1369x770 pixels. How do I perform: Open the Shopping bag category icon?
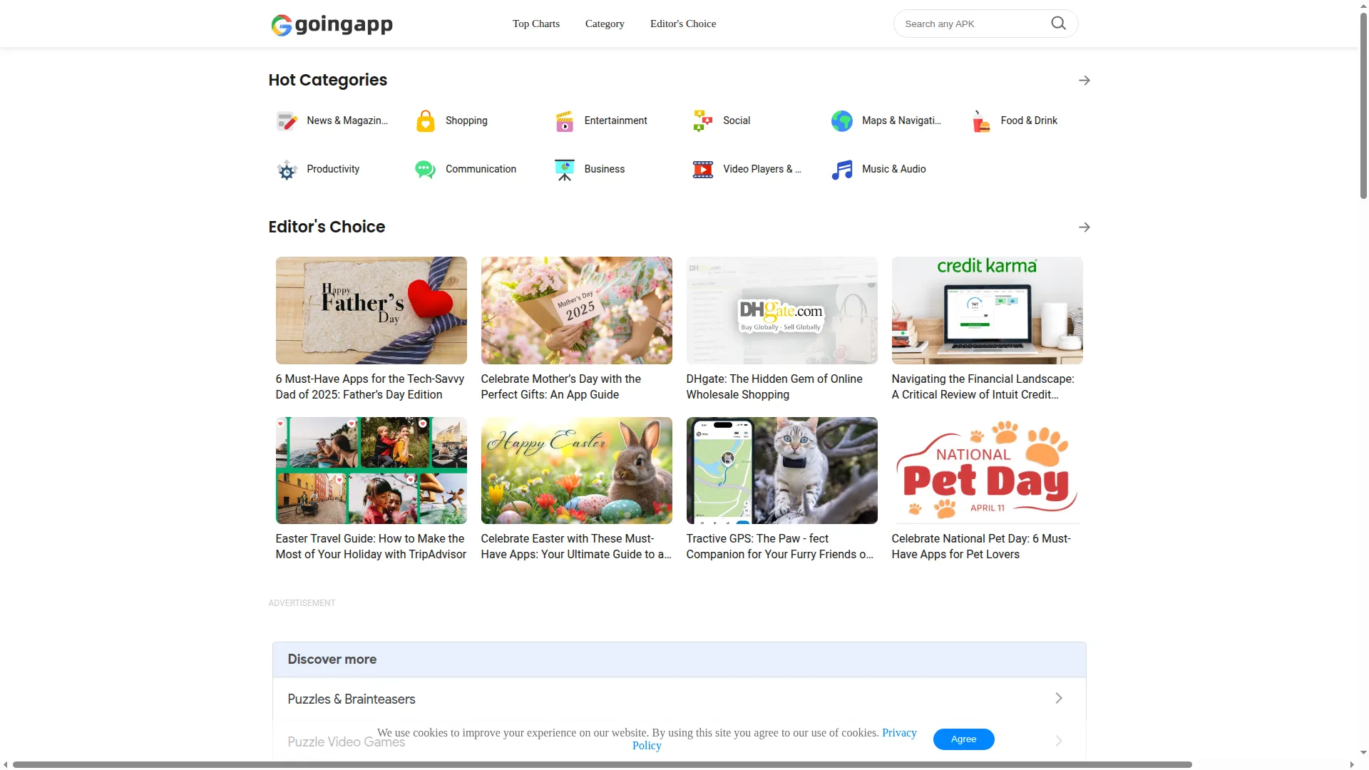coord(426,121)
